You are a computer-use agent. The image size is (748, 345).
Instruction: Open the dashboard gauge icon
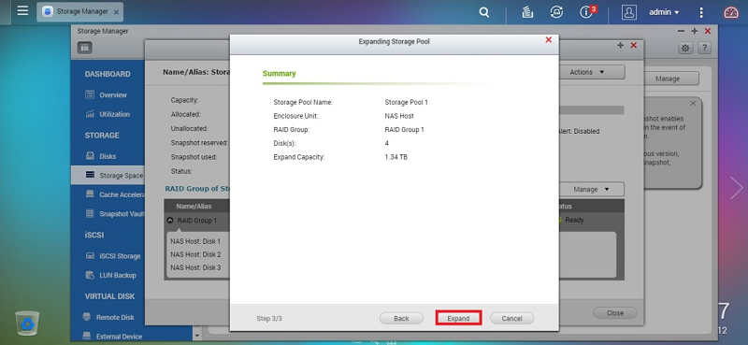point(731,12)
